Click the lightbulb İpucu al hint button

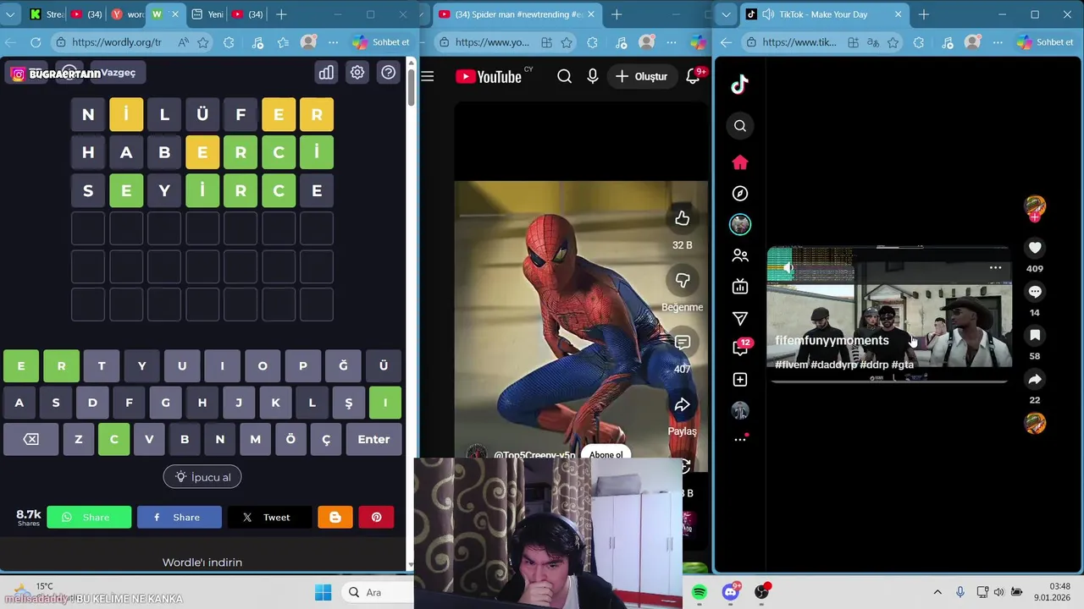coord(202,477)
